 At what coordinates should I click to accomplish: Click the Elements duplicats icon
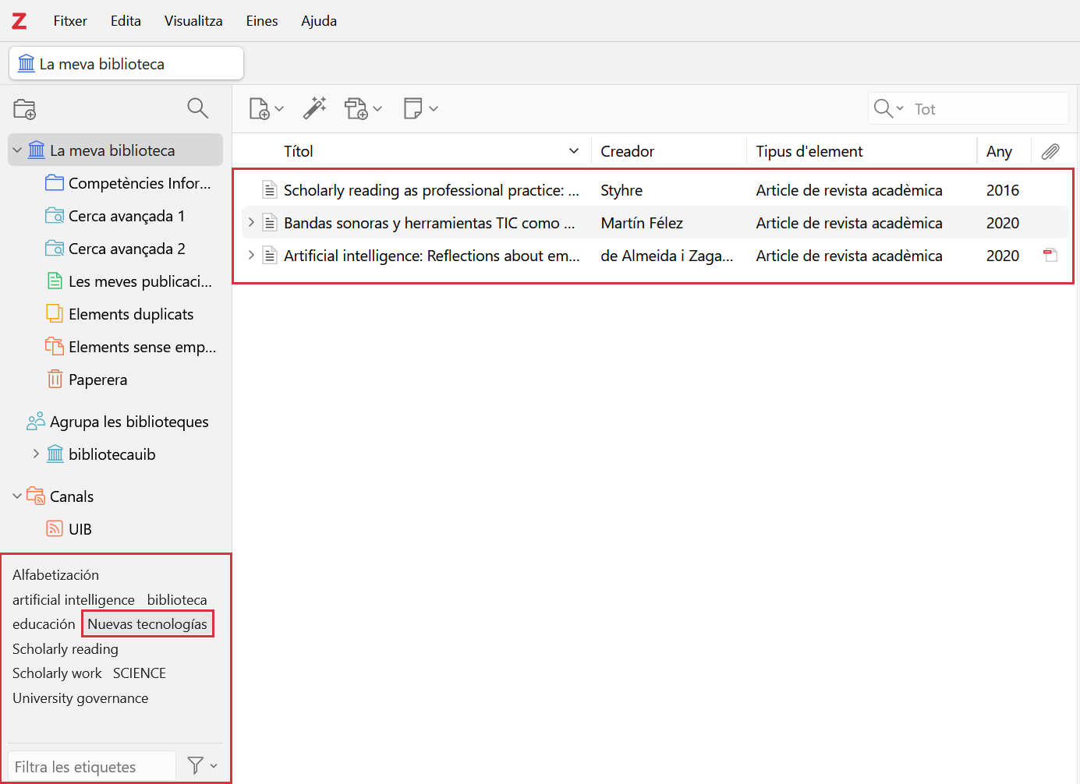(55, 313)
